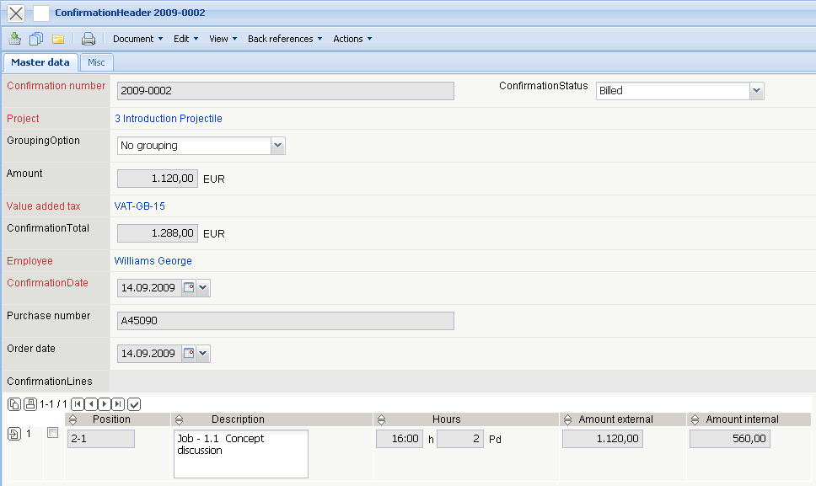Click the checkmark select-all icon in lines toolbar
Viewport: 816px width, 486px height.
click(134, 404)
